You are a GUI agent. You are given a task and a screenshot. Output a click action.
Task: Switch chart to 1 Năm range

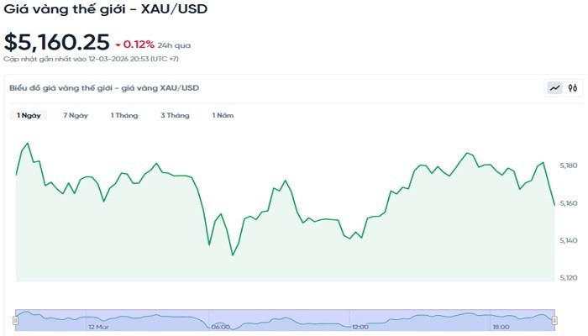coord(223,115)
